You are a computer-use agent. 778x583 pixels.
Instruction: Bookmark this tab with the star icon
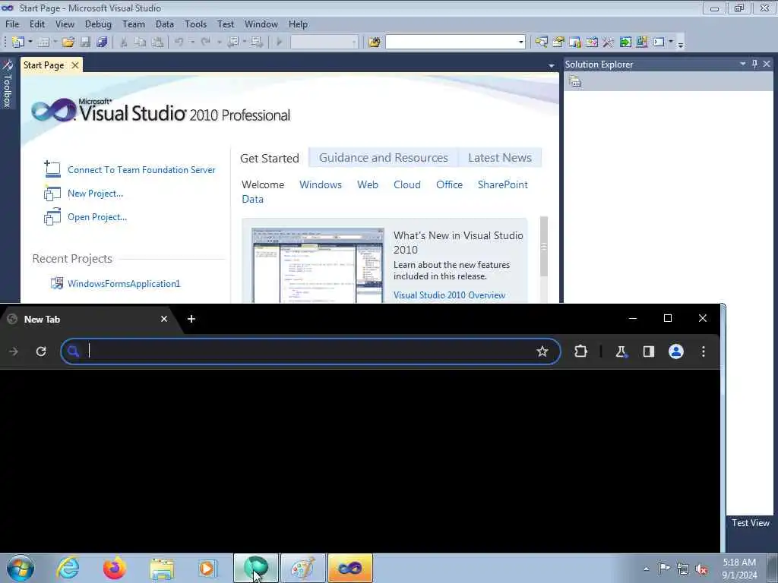pos(542,351)
